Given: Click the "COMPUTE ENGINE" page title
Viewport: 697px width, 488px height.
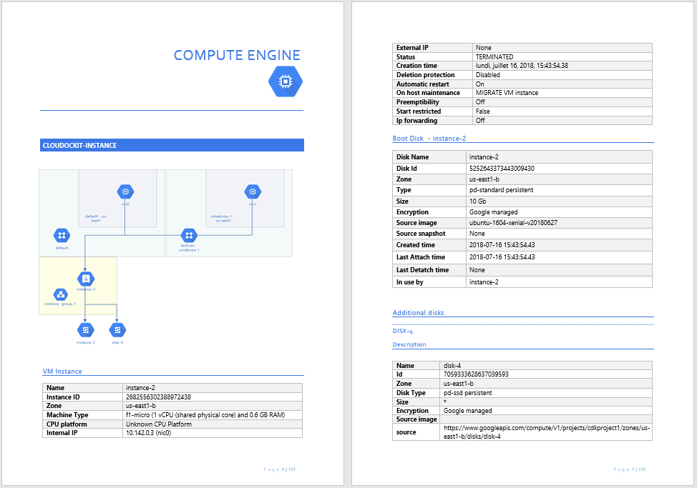Looking at the screenshot, I should [237, 55].
